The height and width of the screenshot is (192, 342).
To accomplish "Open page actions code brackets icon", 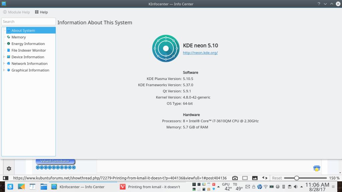I will 265,178.
